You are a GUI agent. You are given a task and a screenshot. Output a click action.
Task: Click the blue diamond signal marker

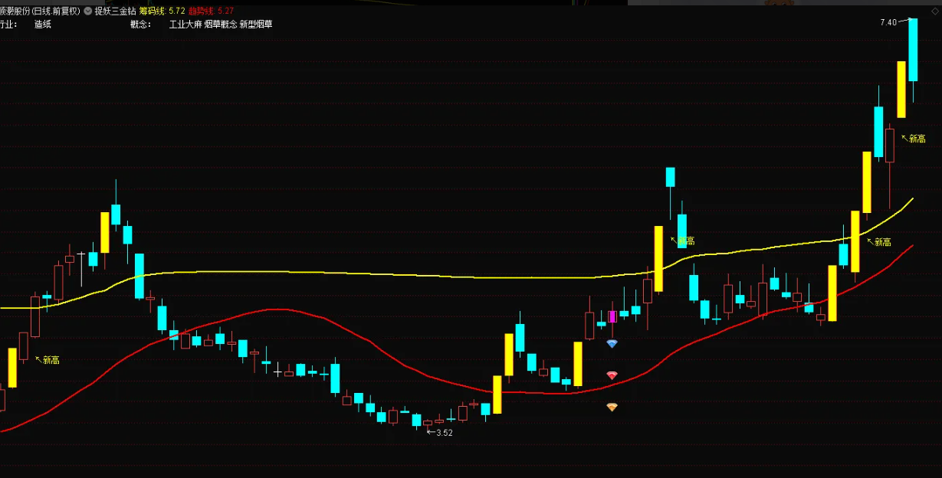point(612,344)
